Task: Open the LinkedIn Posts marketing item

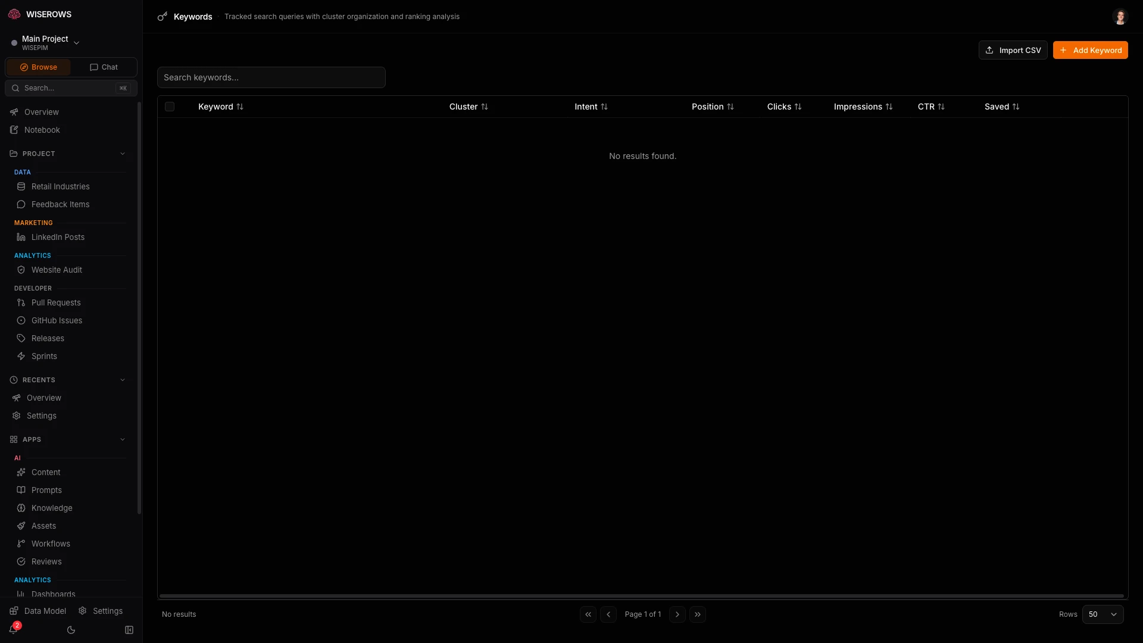Action: point(57,237)
